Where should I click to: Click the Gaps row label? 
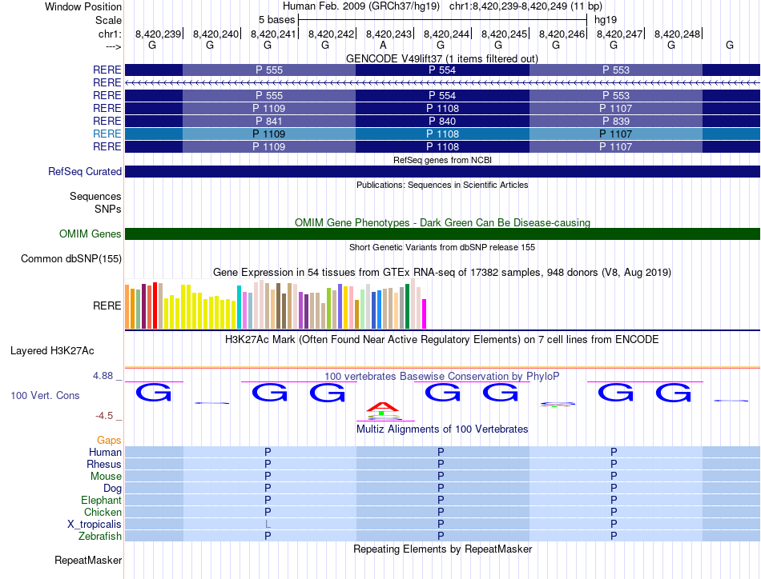coord(109,440)
